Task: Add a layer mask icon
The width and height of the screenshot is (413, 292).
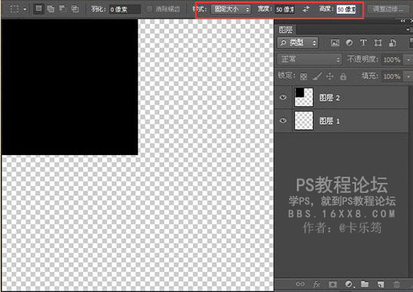Action: click(332, 284)
